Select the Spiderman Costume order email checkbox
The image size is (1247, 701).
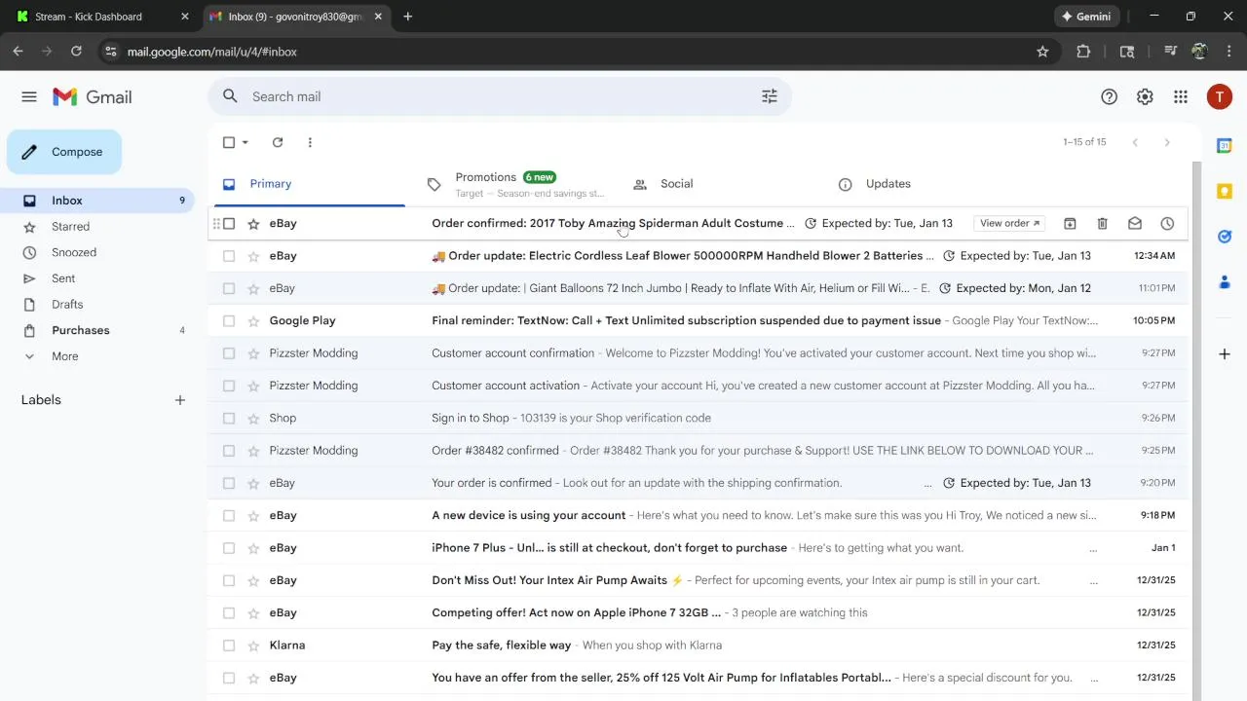coord(229,223)
